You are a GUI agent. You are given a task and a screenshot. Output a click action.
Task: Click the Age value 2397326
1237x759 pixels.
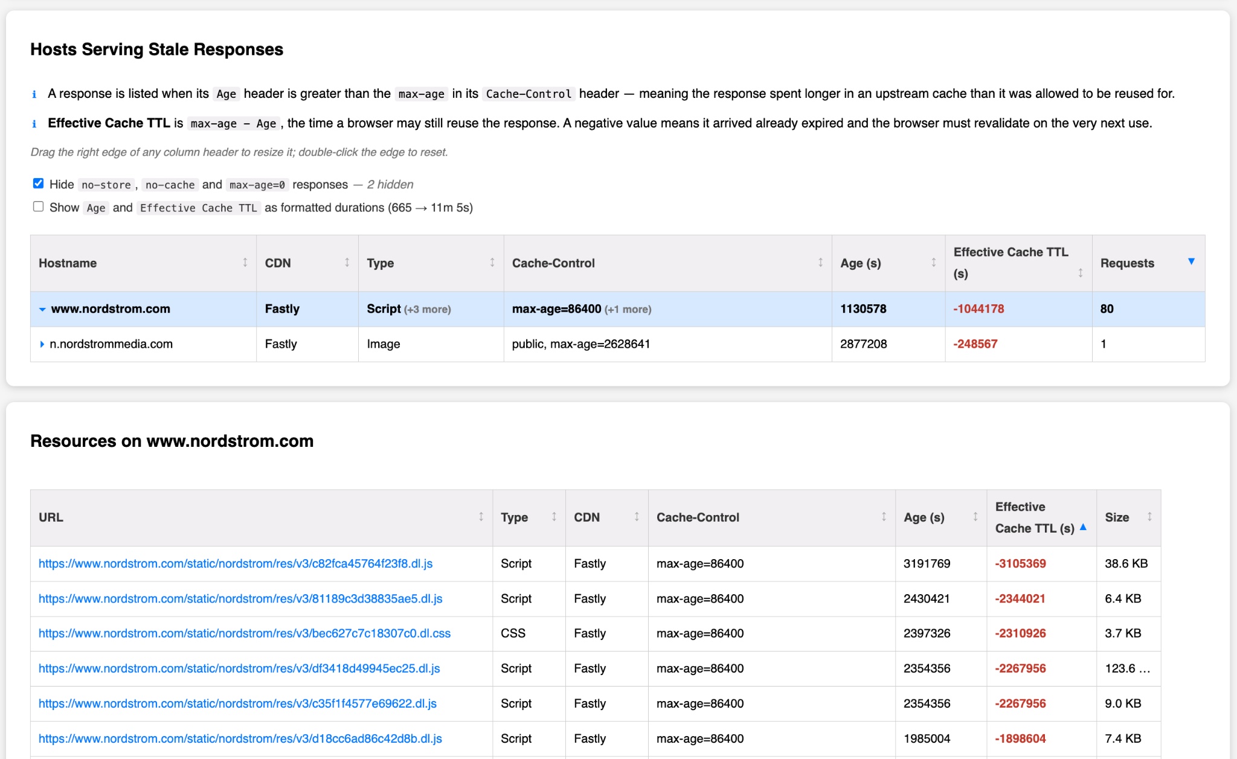click(x=927, y=633)
